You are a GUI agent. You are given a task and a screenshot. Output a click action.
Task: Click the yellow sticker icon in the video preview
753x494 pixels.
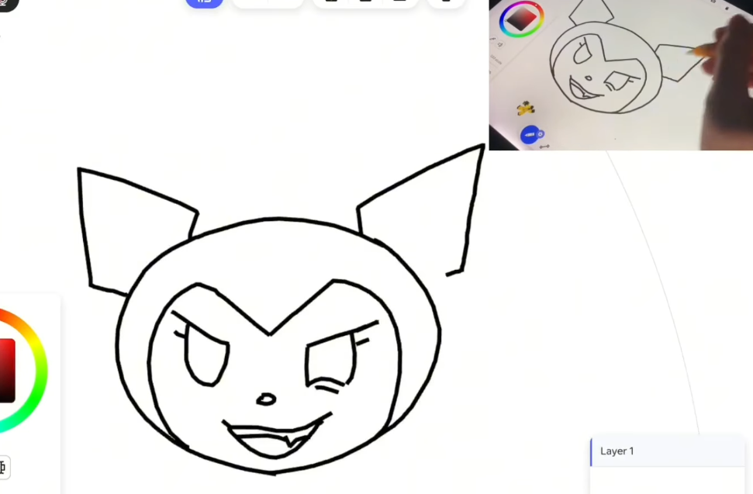526,108
